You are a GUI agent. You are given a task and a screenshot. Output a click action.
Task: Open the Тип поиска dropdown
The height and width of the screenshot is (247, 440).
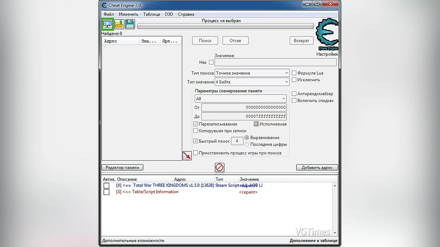(252, 73)
